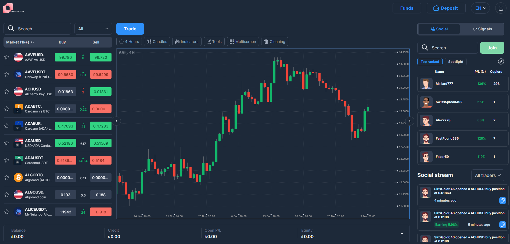Click ALGOBTC. bitcoin instrument icon

pyautogui.click(x=18, y=177)
